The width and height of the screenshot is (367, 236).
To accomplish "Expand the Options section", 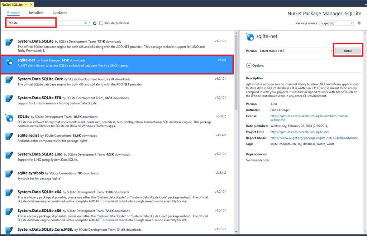I will tap(249, 65).
